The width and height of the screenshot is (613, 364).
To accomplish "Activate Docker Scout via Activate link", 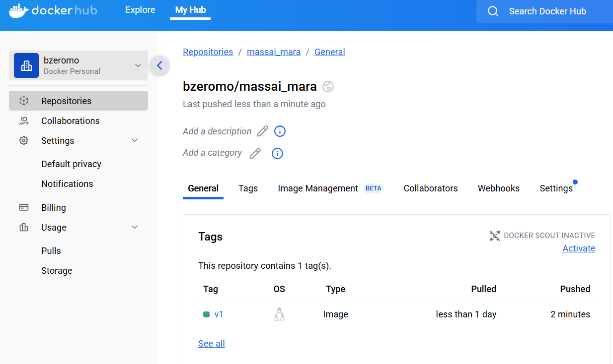I will click(x=579, y=248).
